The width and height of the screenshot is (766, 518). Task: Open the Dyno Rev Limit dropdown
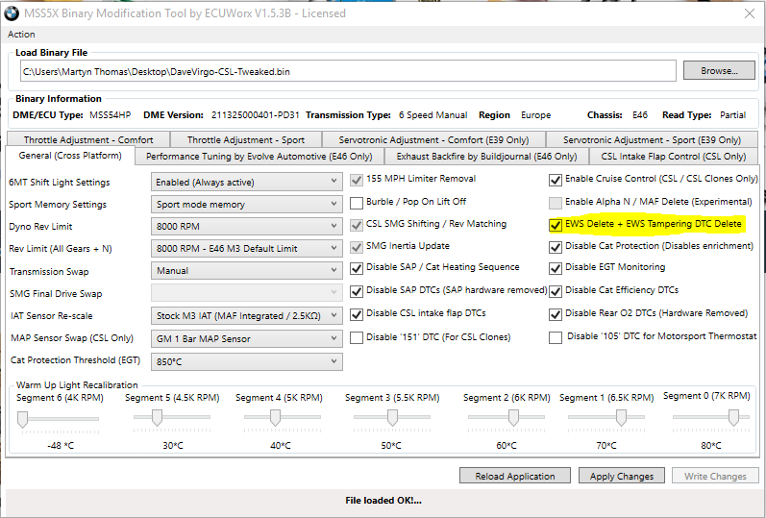pyautogui.click(x=247, y=226)
